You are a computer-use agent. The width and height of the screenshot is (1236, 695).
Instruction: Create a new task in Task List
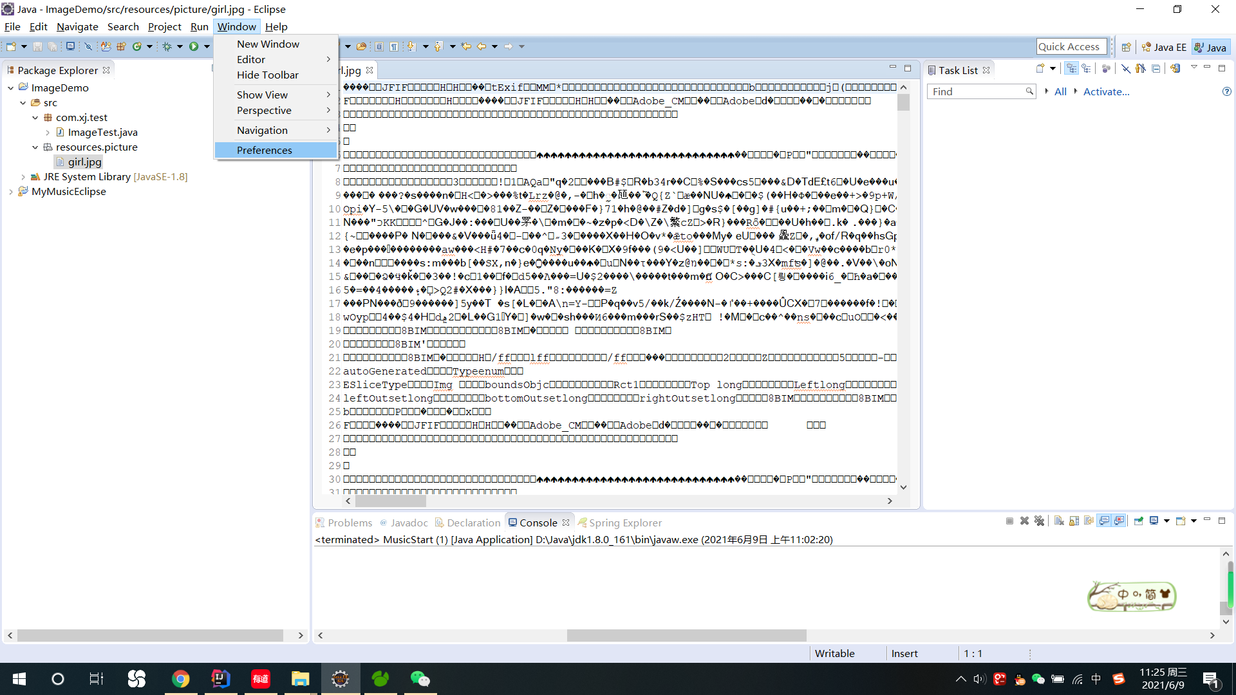[1040, 68]
